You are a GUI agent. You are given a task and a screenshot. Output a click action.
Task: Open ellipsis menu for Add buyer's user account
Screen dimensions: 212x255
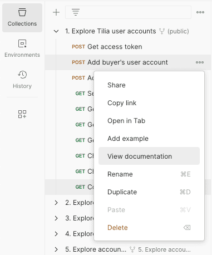(200, 62)
